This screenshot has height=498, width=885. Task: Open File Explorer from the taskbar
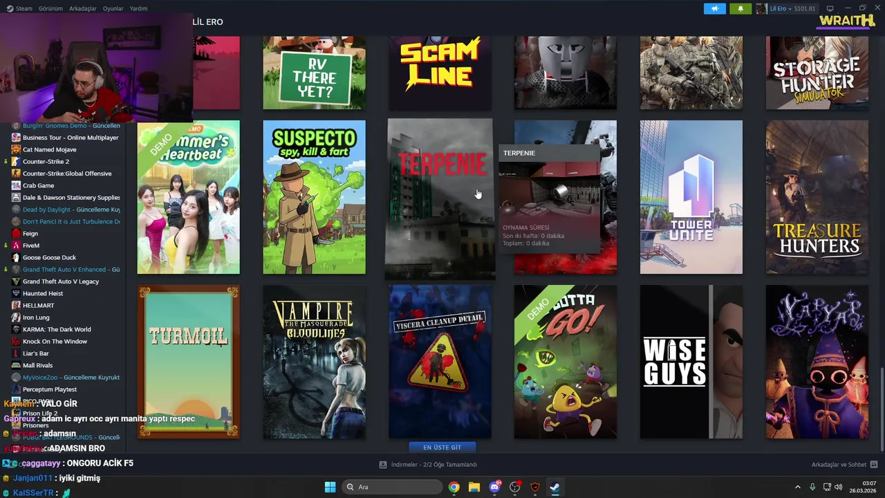click(474, 487)
